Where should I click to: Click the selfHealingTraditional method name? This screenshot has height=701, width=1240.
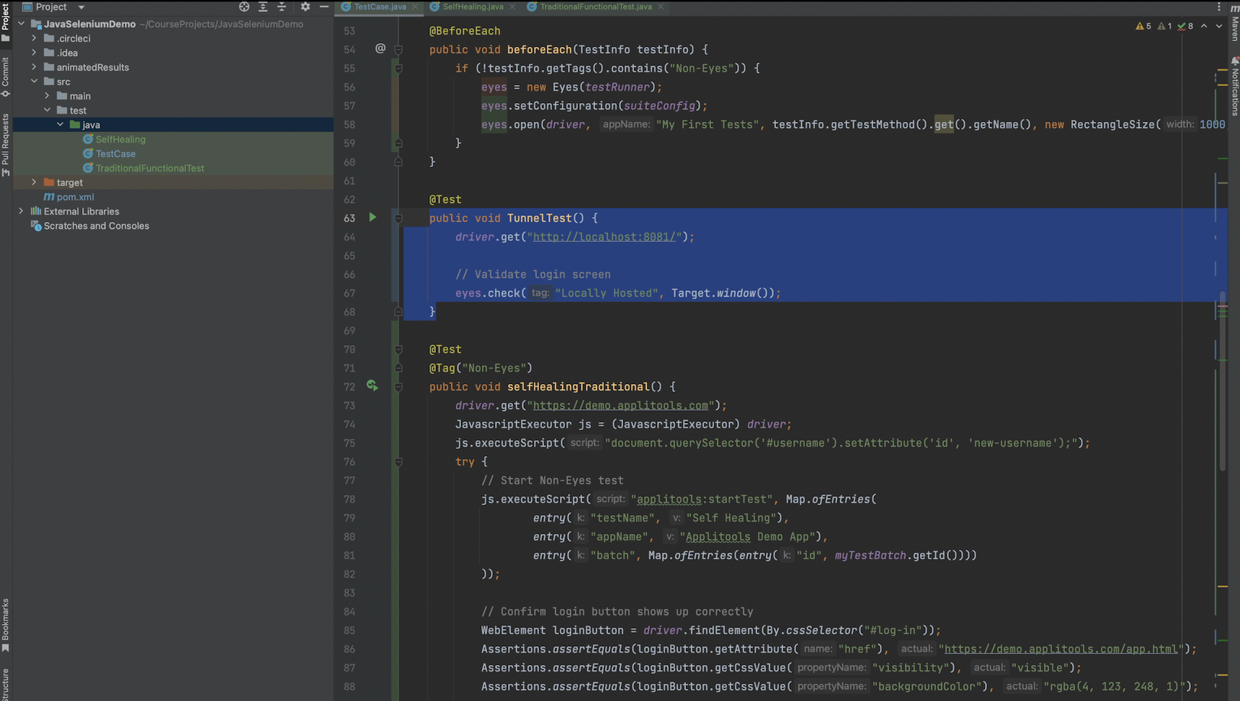(578, 387)
